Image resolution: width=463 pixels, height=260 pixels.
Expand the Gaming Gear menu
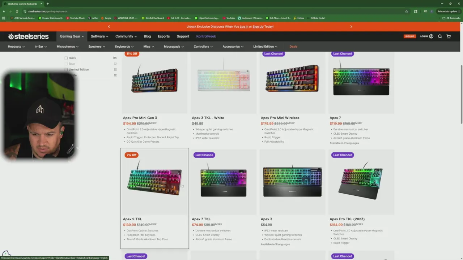(x=72, y=36)
